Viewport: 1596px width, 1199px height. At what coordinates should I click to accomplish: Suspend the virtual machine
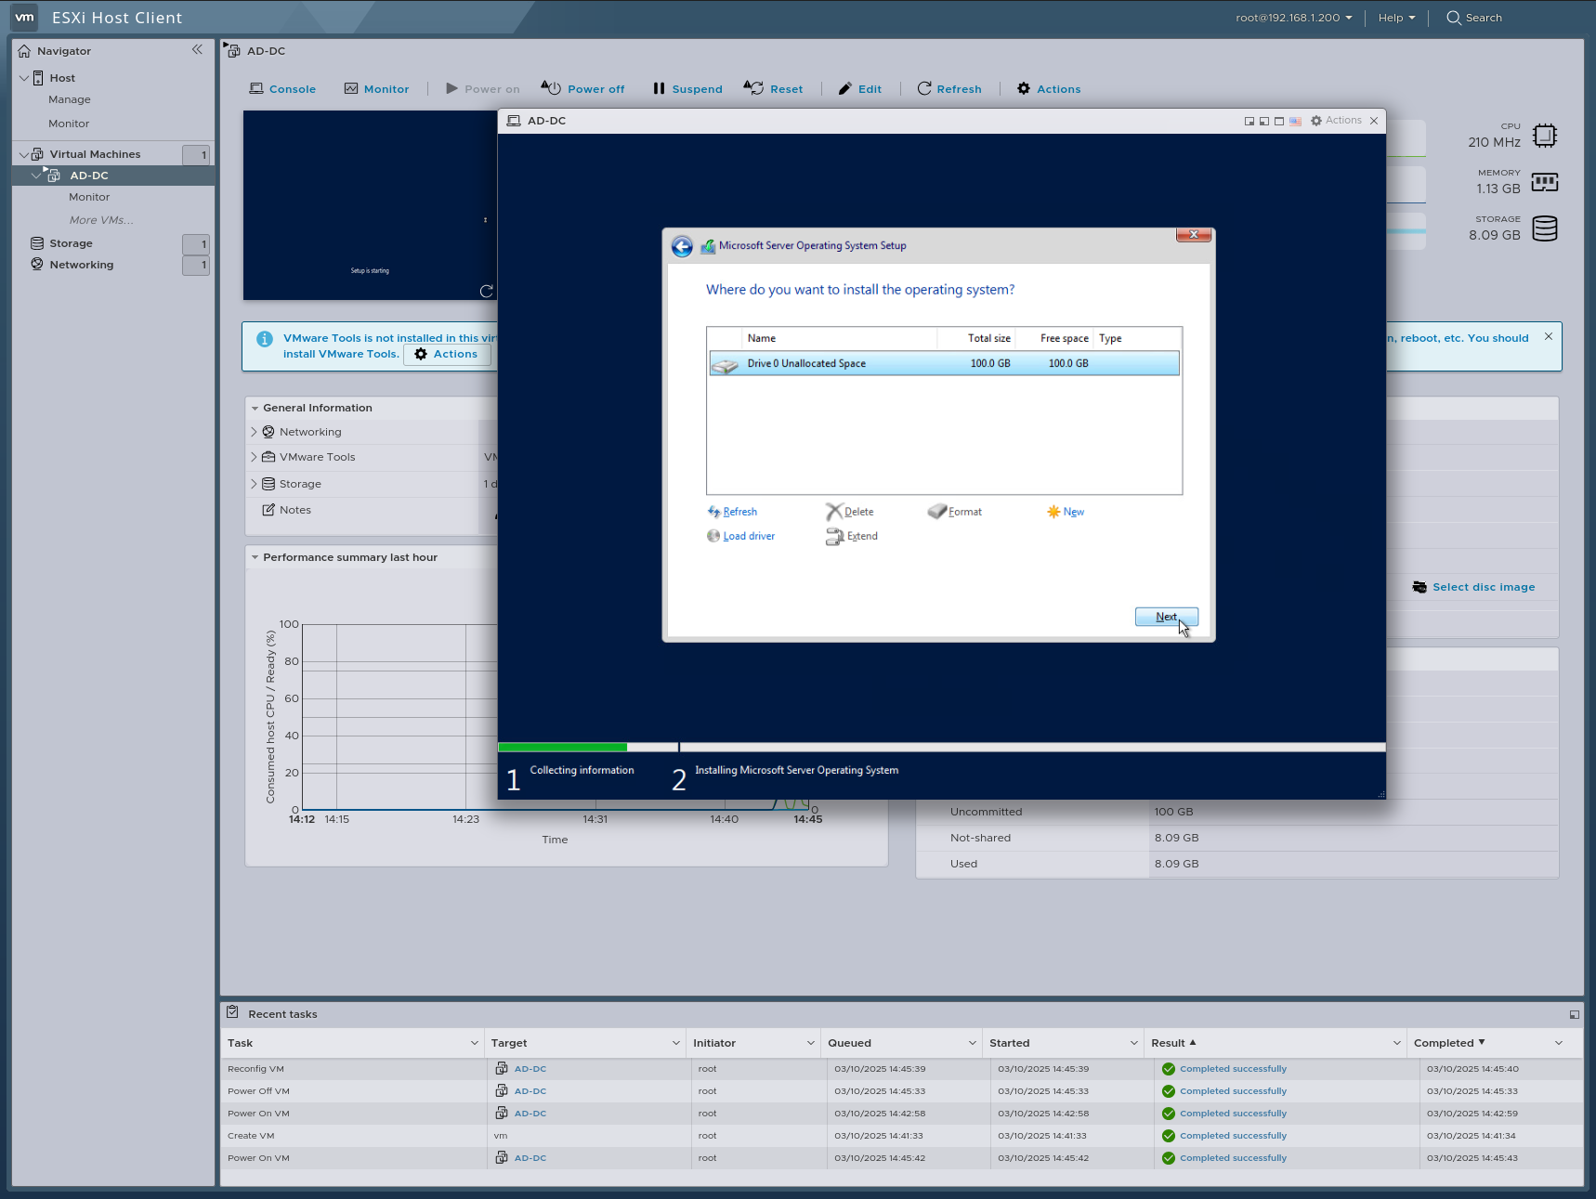(687, 88)
